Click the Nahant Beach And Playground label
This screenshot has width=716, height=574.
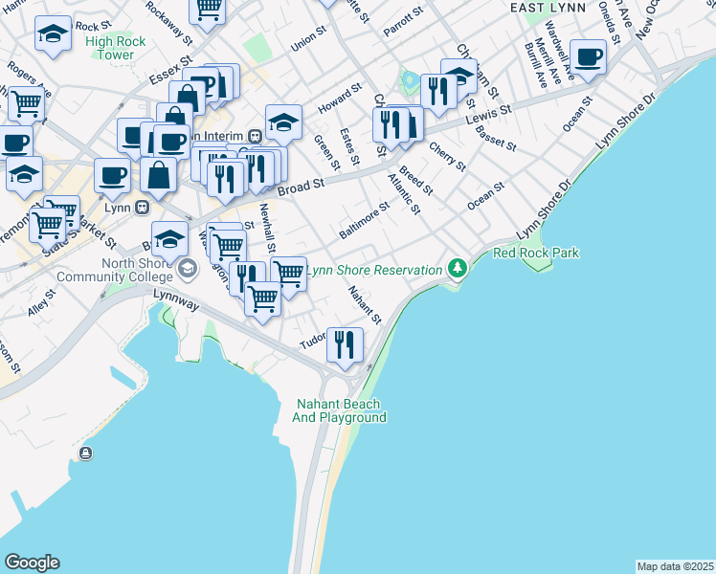(340, 410)
